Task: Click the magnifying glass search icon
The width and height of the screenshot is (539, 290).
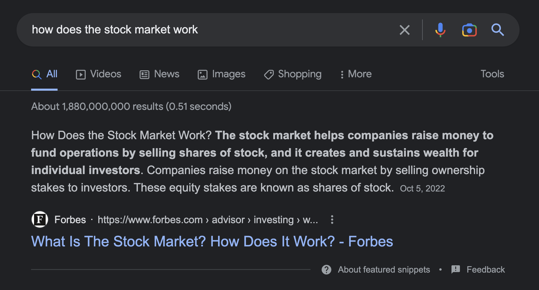Action: pos(498,30)
